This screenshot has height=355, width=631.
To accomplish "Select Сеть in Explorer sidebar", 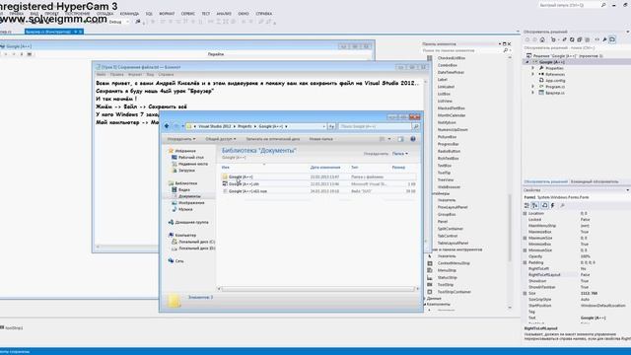I will pos(179,261).
